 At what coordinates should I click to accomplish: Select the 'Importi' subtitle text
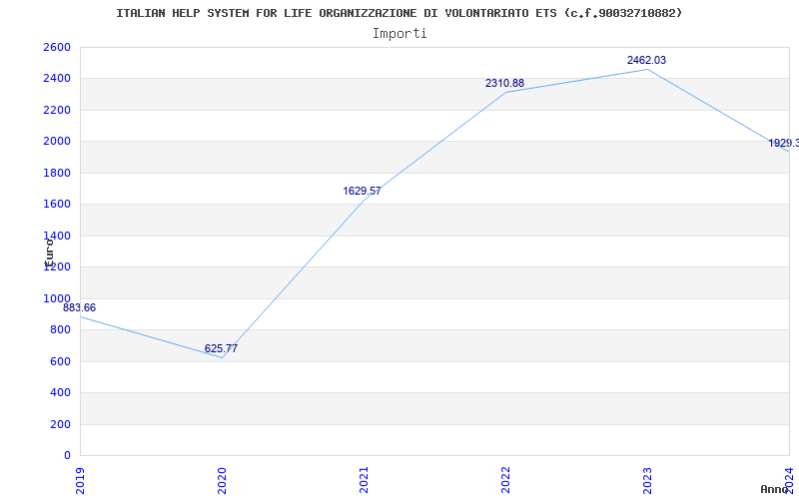pos(399,34)
